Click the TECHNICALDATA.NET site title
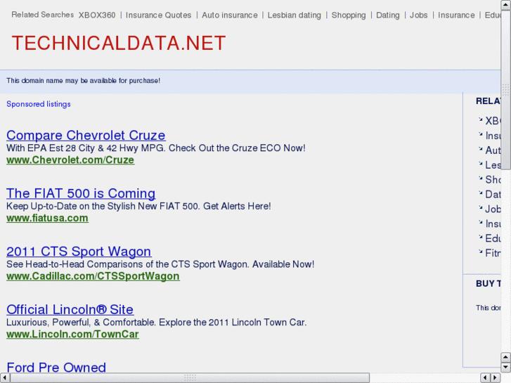 pyautogui.click(x=119, y=43)
